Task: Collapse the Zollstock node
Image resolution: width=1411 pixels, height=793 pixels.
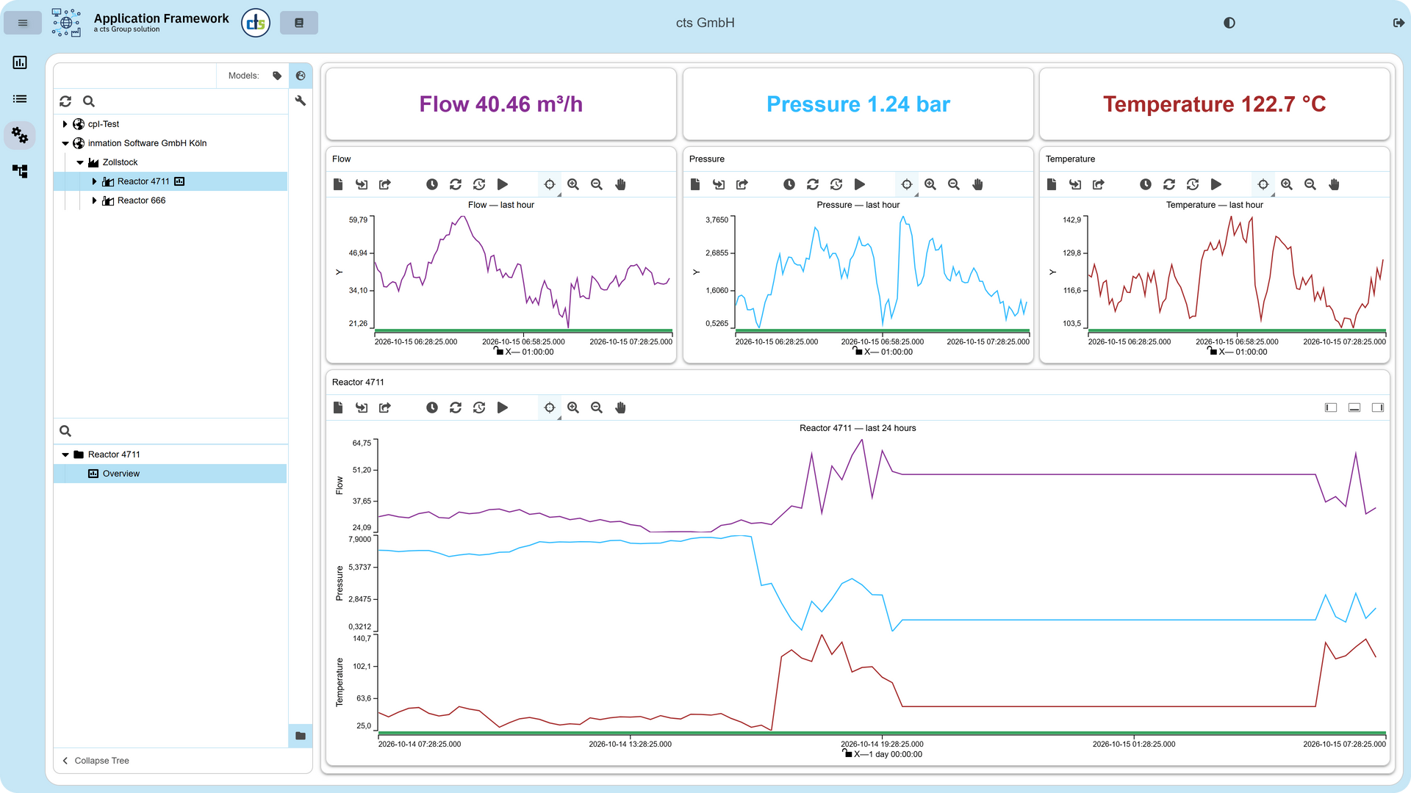Action: (x=80, y=162)
